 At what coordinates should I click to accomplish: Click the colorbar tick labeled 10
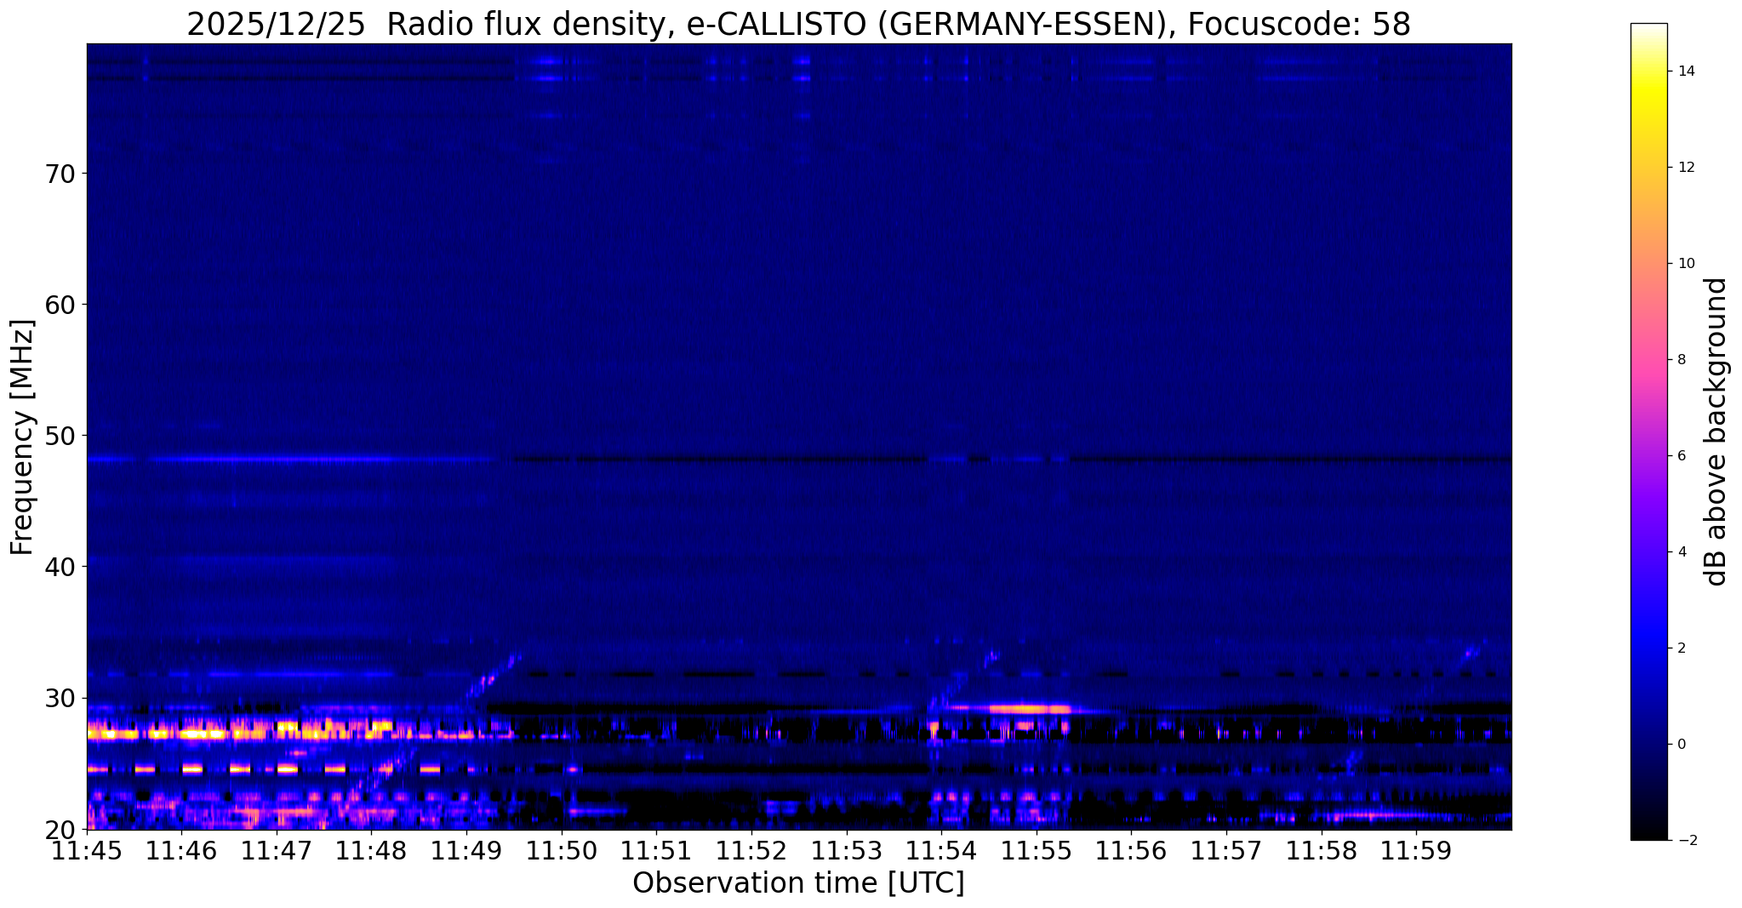1685,264
